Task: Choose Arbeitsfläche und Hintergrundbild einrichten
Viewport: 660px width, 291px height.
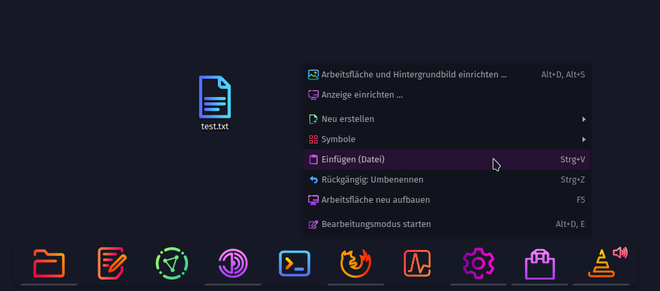Action: [x=446, y=75]
